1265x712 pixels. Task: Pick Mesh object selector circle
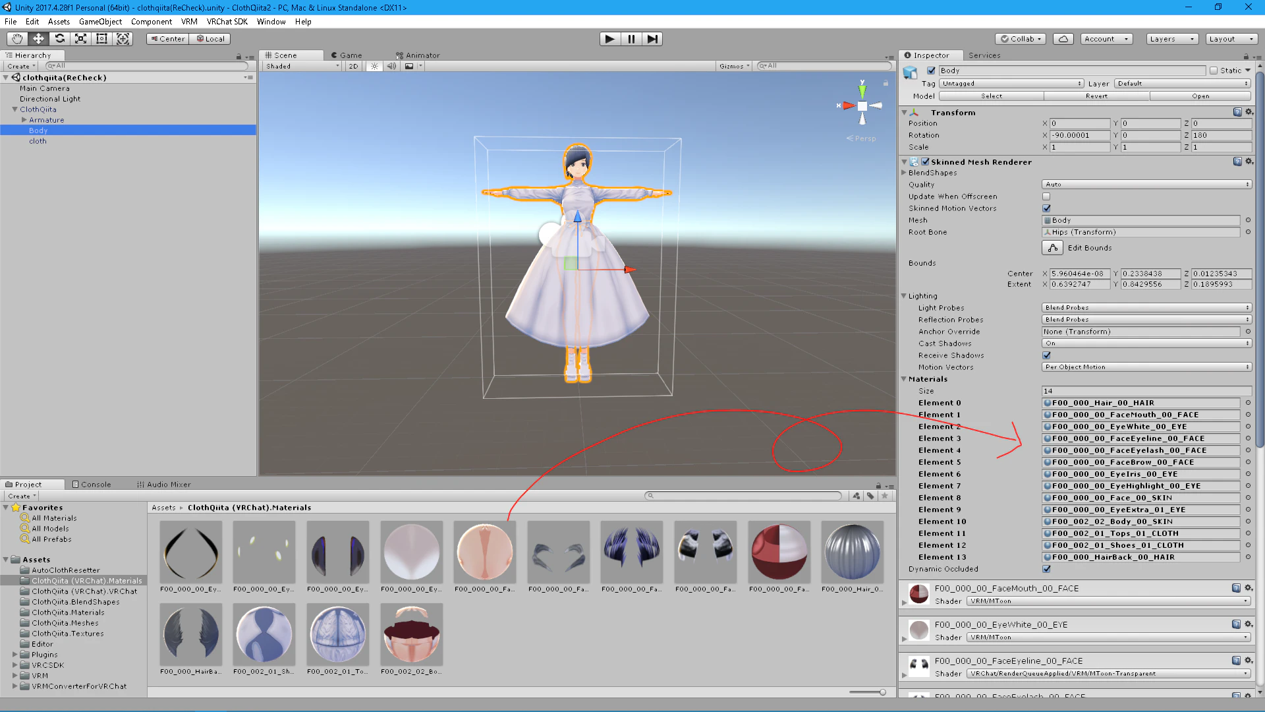tap(1248, 220)
